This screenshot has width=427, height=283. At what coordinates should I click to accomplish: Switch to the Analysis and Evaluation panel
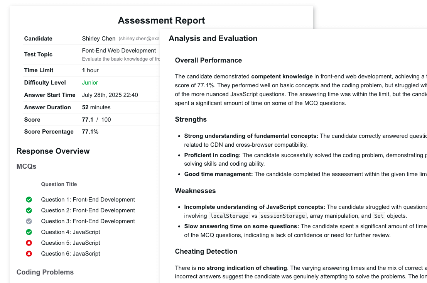tap(212, 38)
